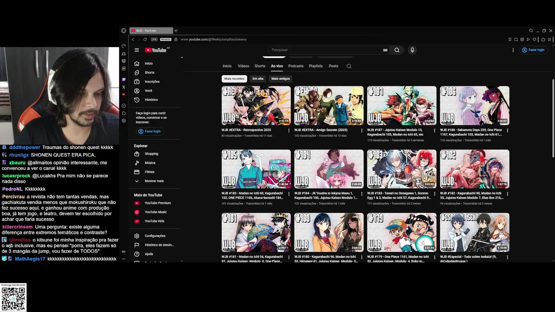Start voice search with microphone

point(412,50)
